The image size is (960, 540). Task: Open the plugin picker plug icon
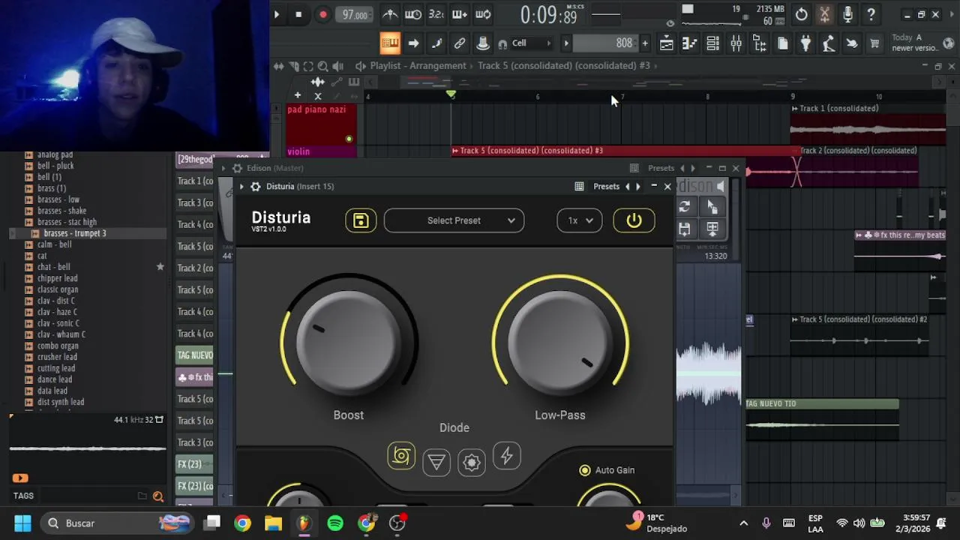(805, 43)
